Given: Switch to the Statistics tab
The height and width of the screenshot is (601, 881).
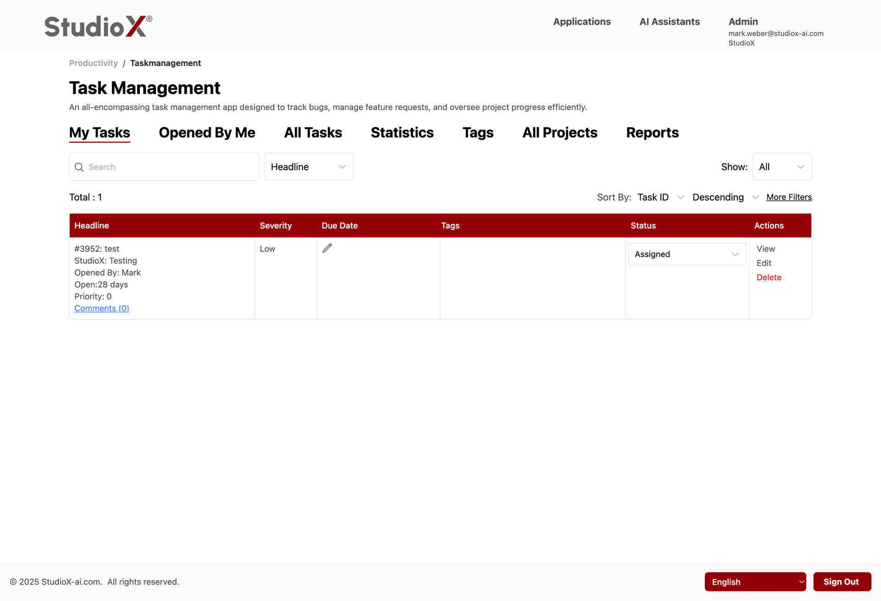Looking at the screenshot, I should (x=402, y=133).
